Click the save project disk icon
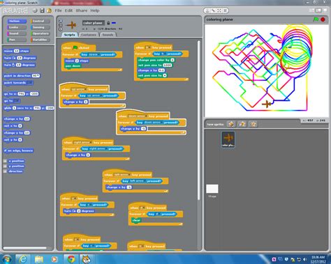Viewport: 331px width, 264px height. [42, 10]
